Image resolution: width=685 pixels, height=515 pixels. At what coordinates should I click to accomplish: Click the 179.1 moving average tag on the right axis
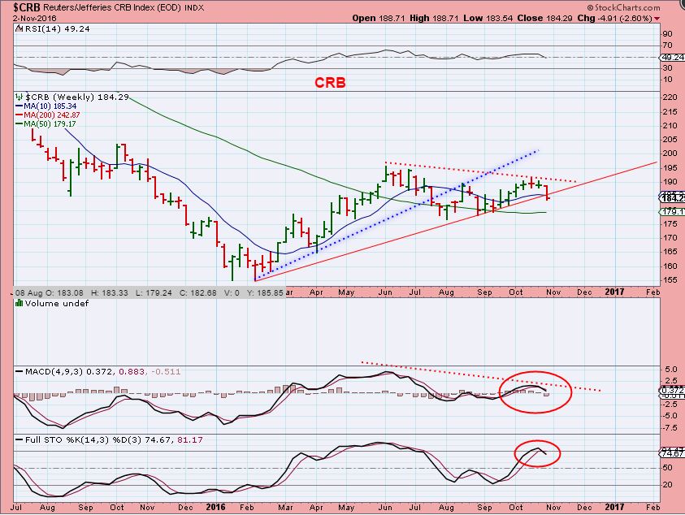(673, 212)
